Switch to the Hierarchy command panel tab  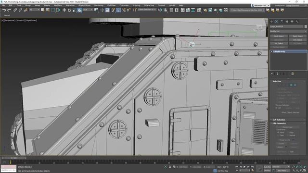click(282, 22)
